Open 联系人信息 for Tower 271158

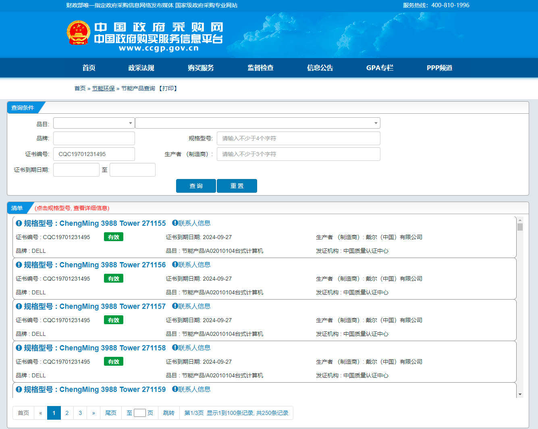pos(194,348)
